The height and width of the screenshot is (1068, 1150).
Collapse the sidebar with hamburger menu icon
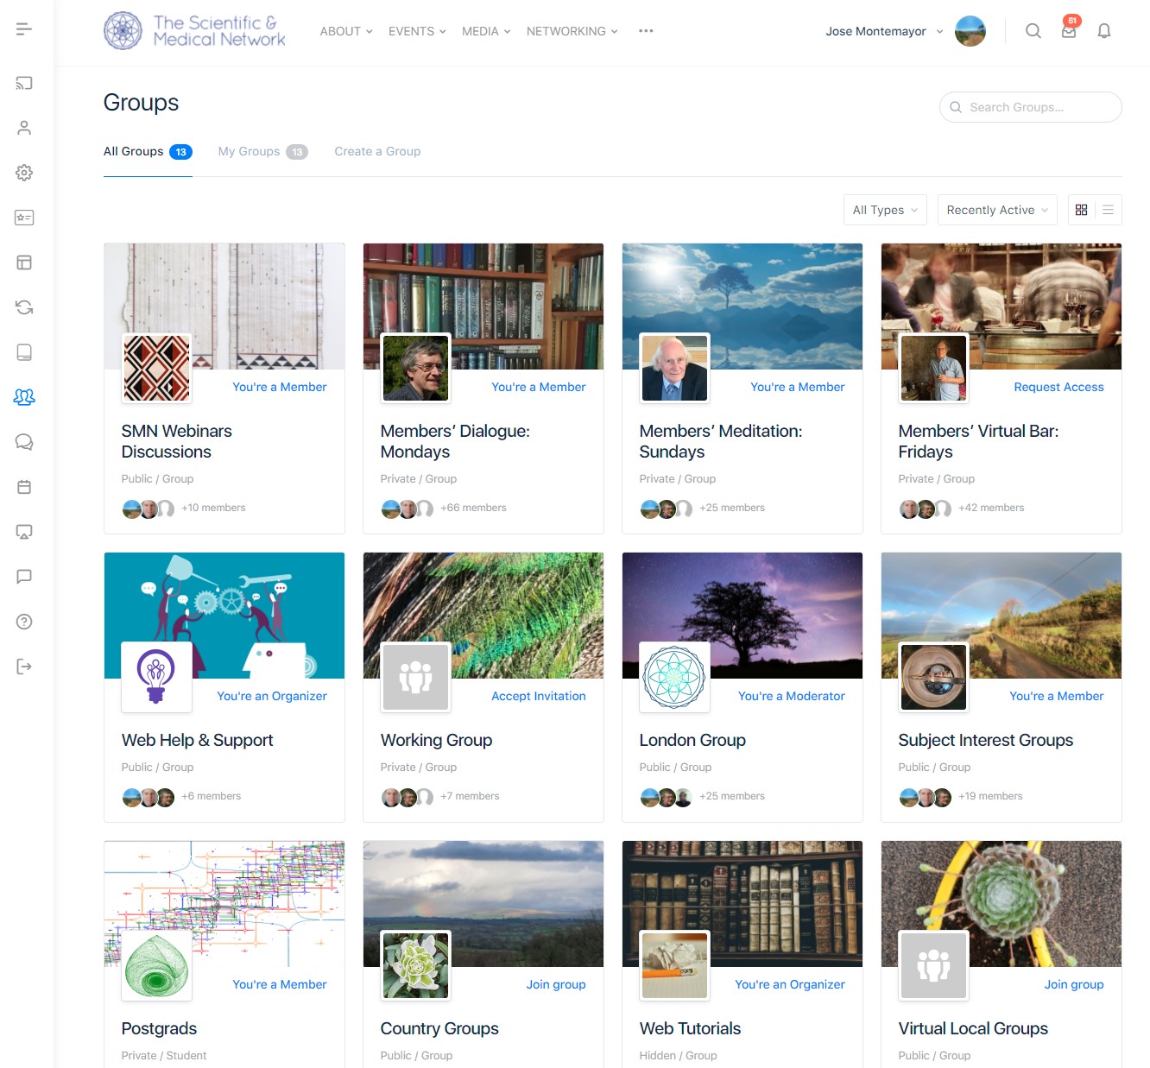pos(24,29)
